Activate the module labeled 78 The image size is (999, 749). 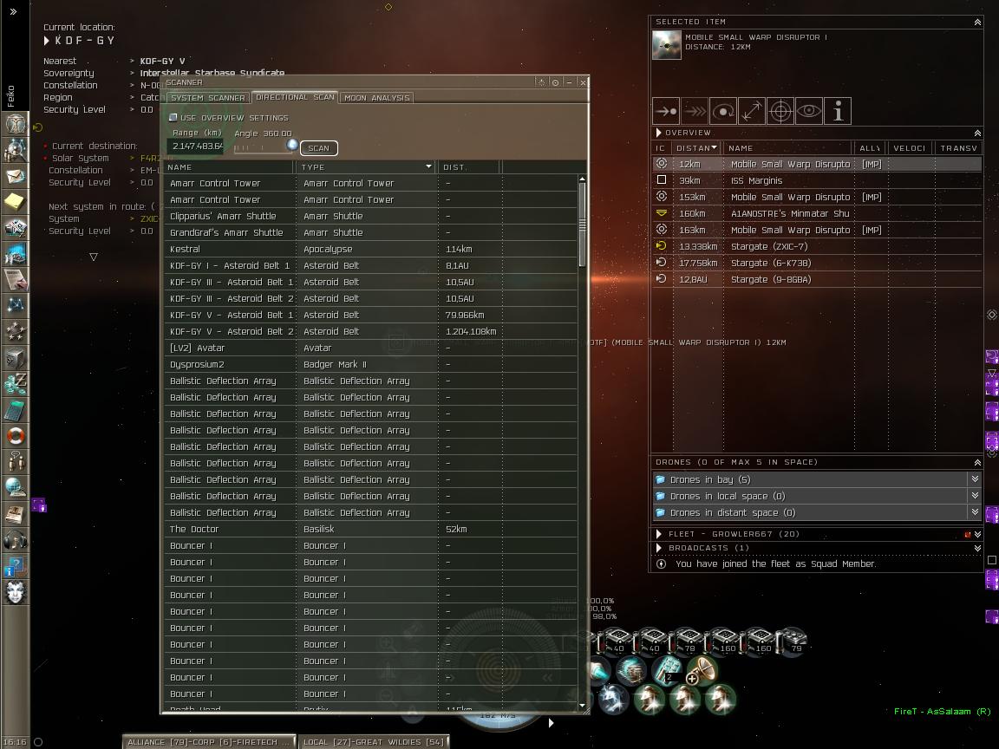[689, 642]
